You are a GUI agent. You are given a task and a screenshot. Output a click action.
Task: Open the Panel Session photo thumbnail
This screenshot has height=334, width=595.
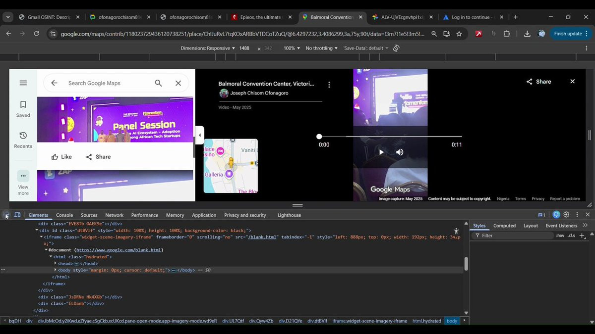click(x=115, y=119)
